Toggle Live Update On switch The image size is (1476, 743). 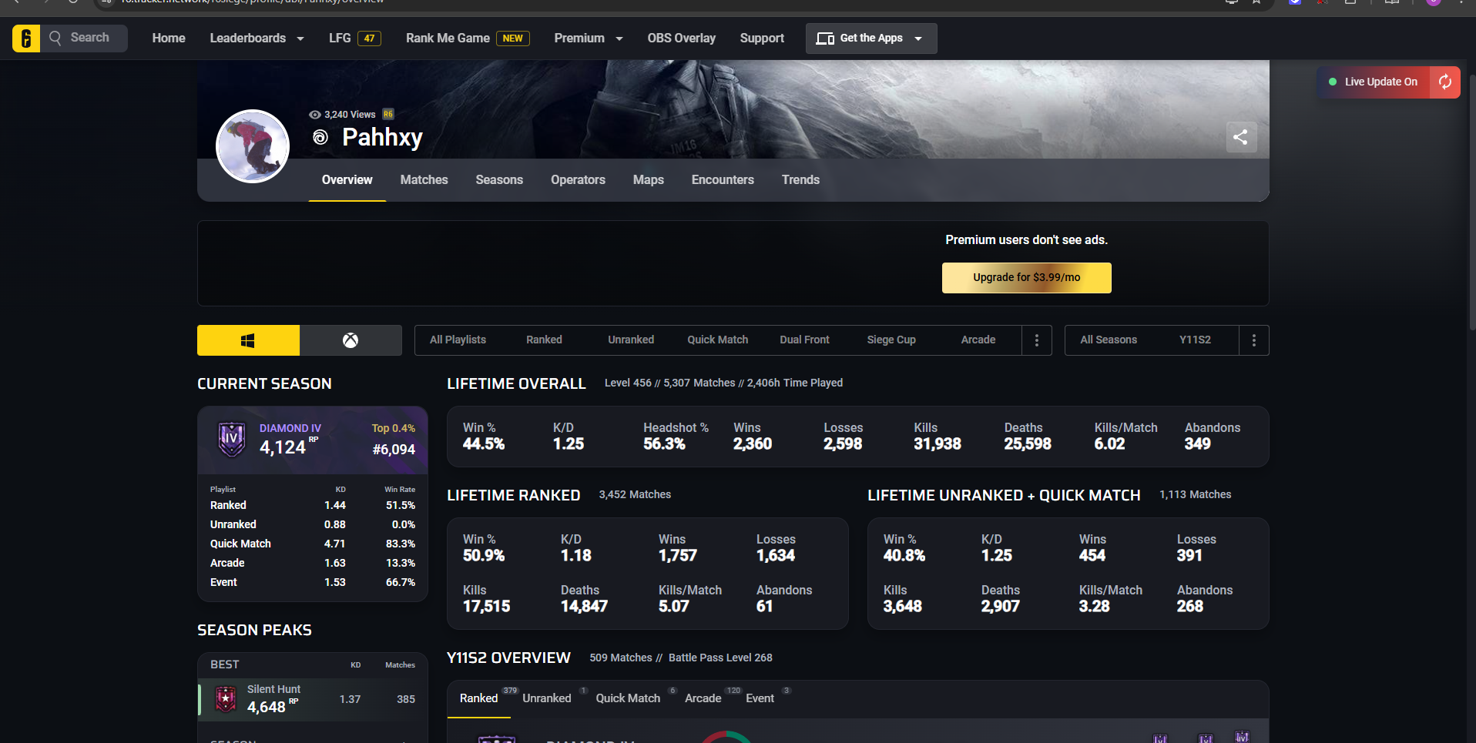[1374, 82]
